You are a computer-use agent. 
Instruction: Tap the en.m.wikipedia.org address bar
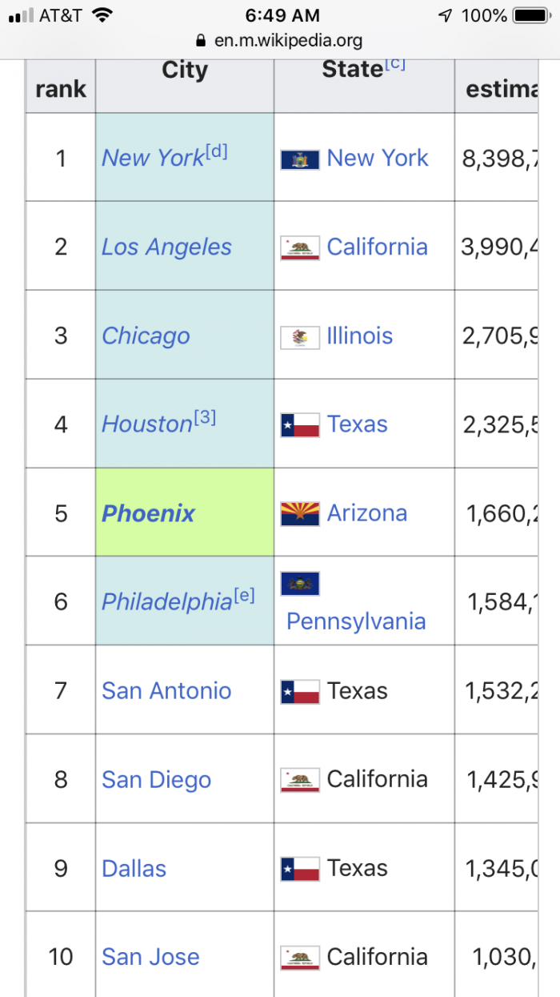pos(280,40)
